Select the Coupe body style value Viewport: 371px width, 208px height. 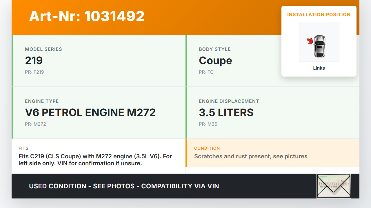pos(215,60)
